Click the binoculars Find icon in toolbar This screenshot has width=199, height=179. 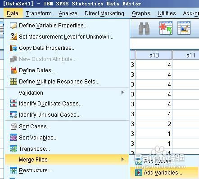tap(144, 28)
